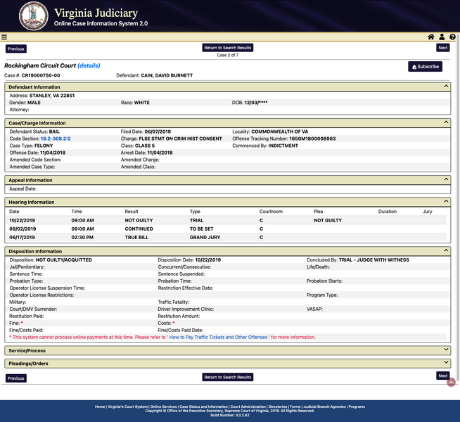This screenshot has width=460, height=422.
Task: Expand the Service/Process section
Action: [x=446, y=350]
